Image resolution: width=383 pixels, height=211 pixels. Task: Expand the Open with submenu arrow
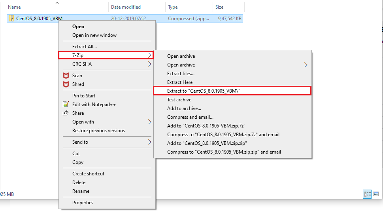[149, 122]
